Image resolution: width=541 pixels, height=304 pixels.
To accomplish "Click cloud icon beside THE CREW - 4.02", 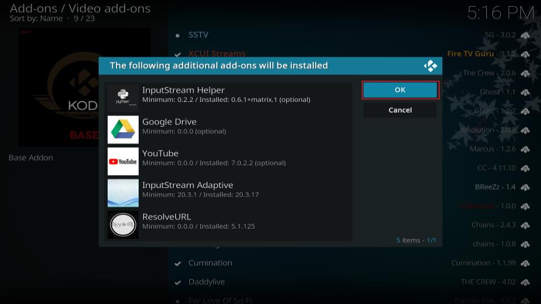I will (525, 282).
